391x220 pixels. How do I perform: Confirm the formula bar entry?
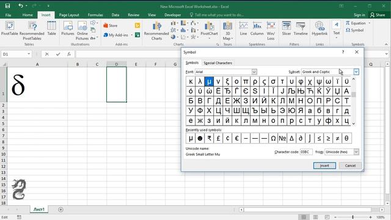tap(58, 54)
